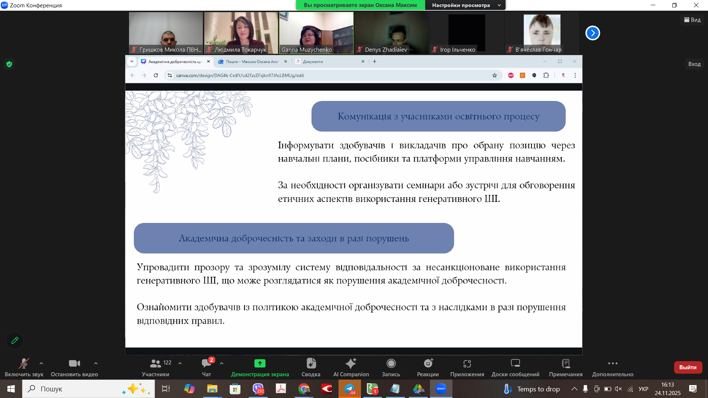Open the Notes (Примечания) icon
The width and height of the screenshot is (708, 398).
[565, 364]
